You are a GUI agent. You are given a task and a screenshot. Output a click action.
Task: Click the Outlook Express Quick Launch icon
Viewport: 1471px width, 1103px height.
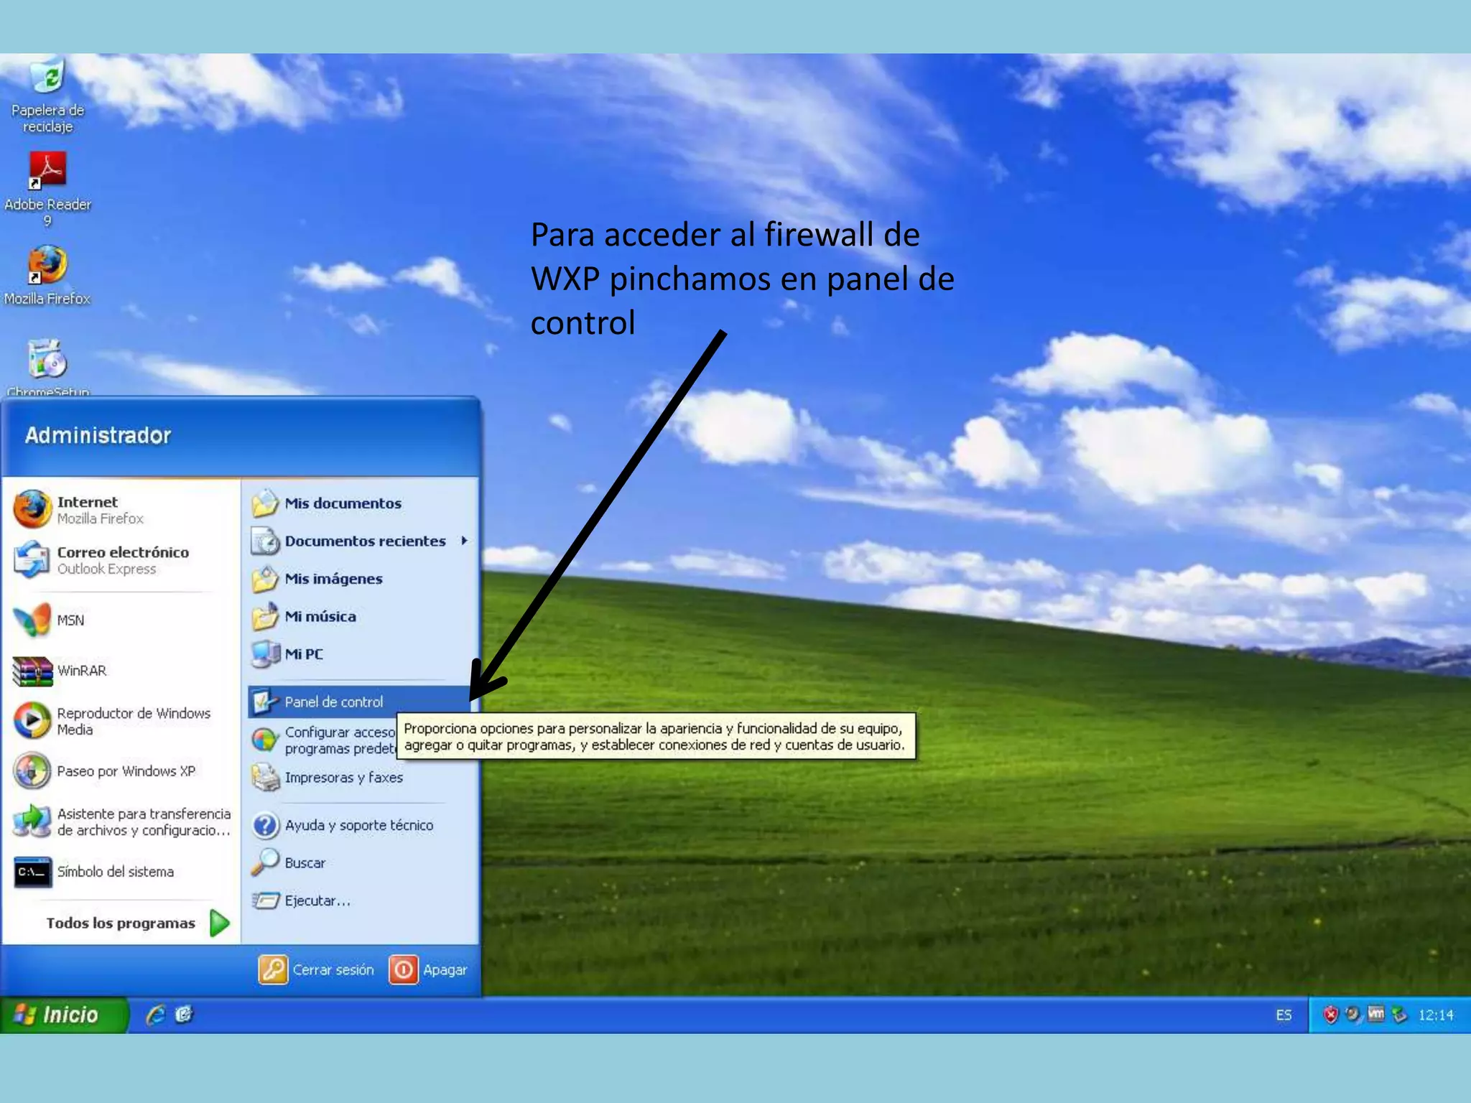point(184,1015)
